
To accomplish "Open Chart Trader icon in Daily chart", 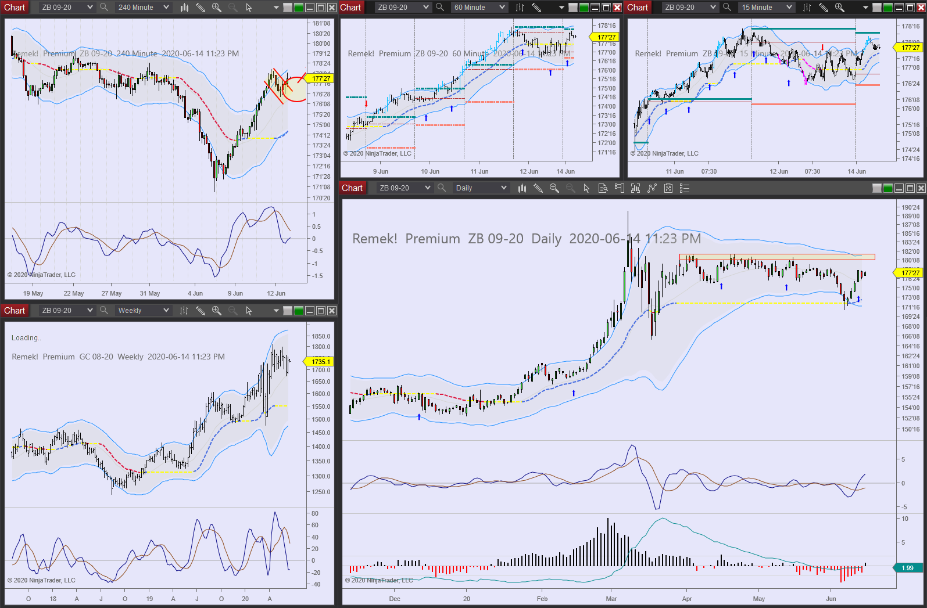I will (x=619, y=188).
